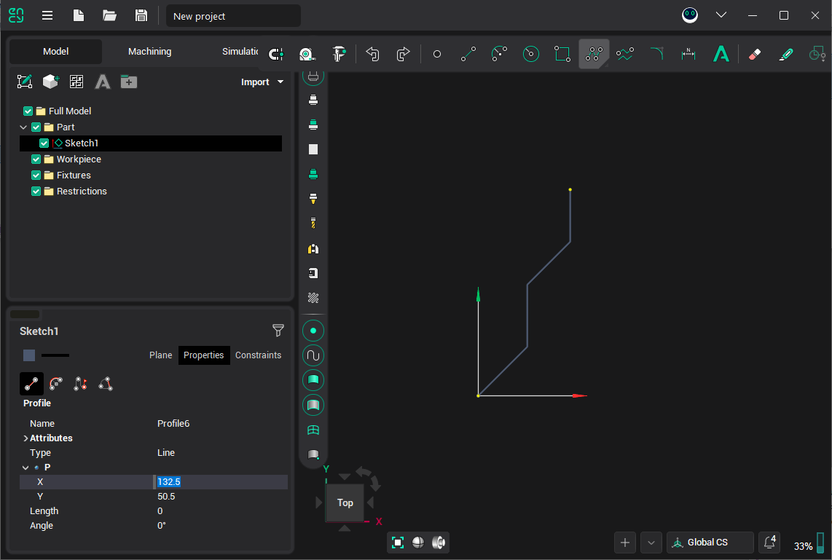Click the fit-to-view icon below viewport

tap(398, 542)
